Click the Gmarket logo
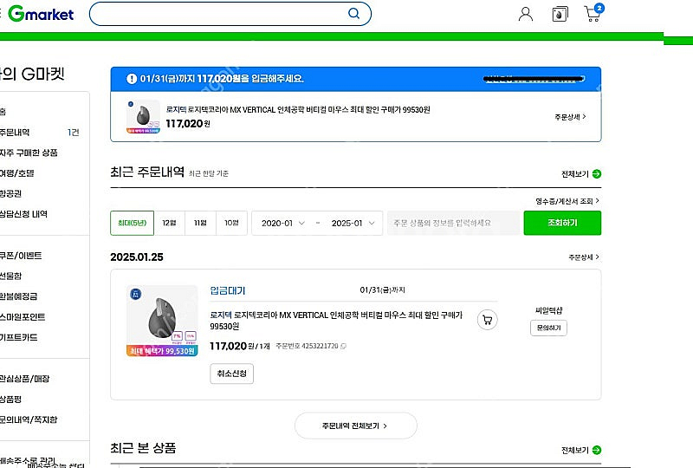Image resolution: width=693 pixels, height=468 pixels. (x=41, y=14)
